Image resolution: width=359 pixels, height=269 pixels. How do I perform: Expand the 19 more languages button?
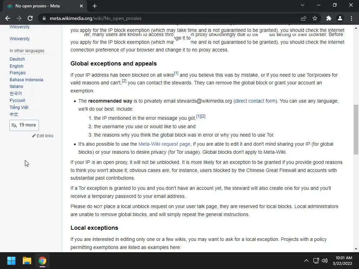24,125
